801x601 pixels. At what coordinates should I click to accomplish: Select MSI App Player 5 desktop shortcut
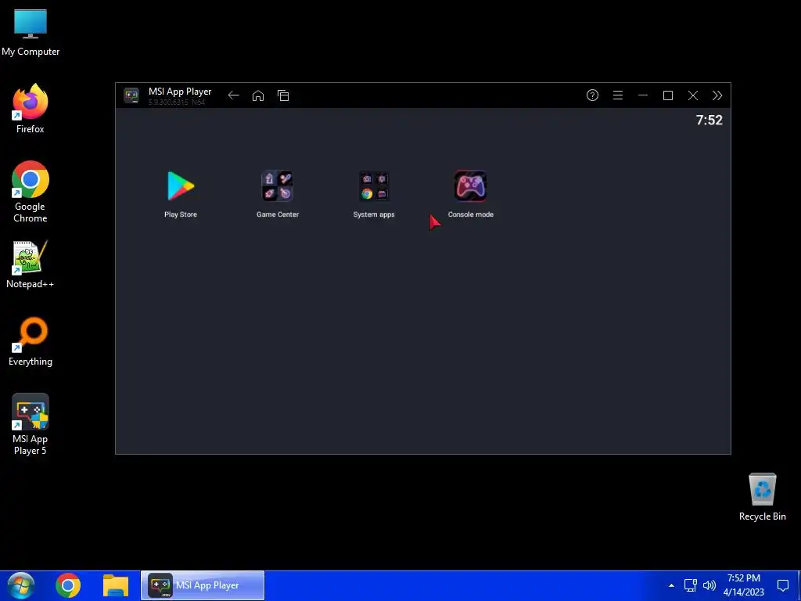click(31, 424)
